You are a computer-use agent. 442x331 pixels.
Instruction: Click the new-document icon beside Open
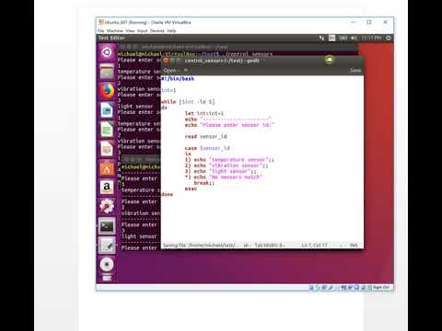[x=186, y=70]
